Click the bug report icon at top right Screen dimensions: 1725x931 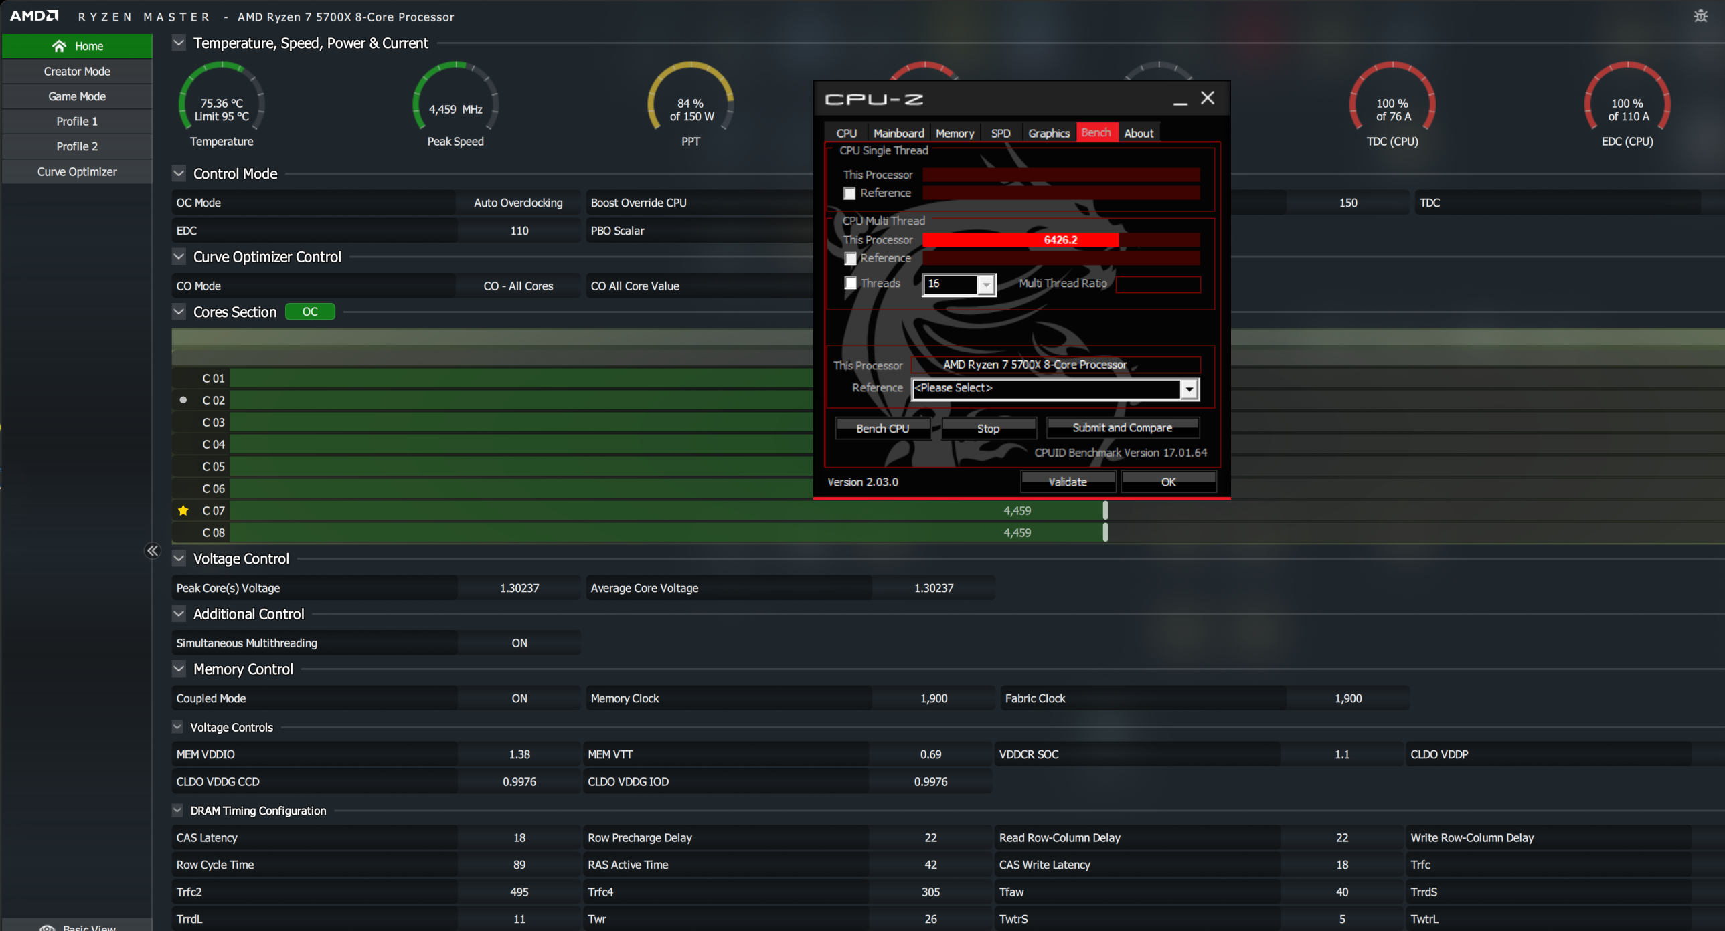click(x=1700, y=16)
